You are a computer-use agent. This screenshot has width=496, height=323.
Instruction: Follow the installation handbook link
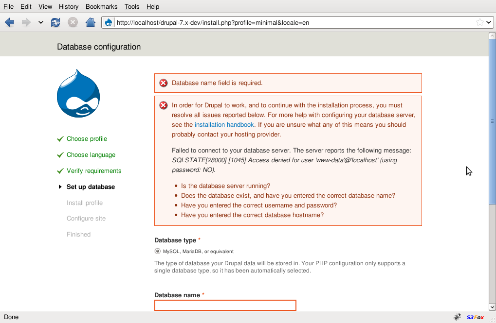[x=224, y=125]
